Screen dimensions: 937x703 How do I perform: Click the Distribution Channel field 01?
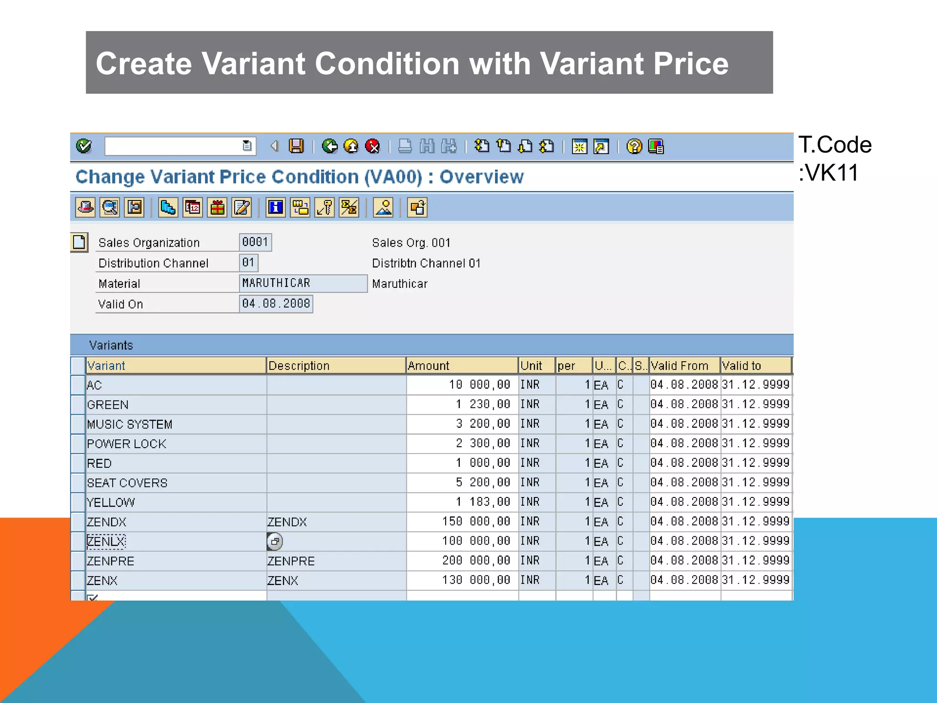pyautogui.click(x=249, y=263)
